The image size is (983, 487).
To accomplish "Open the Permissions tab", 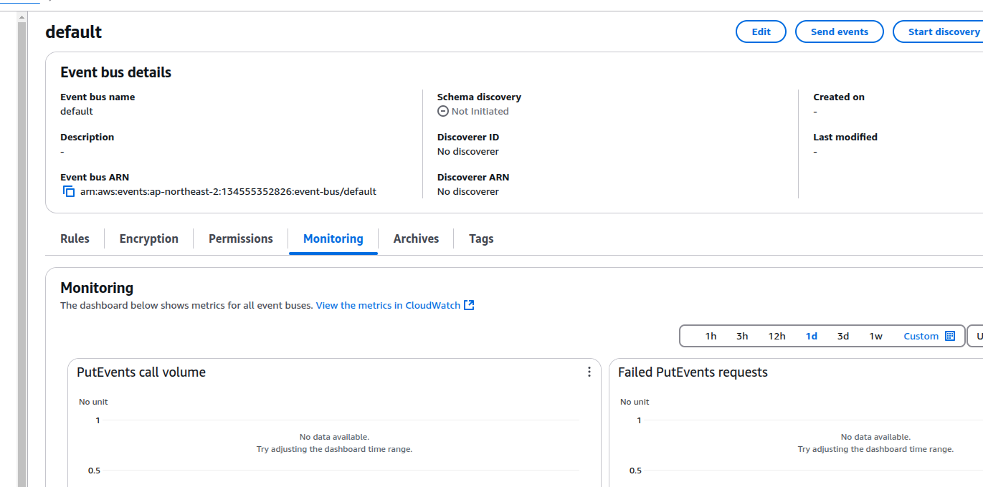I will coord(241,238).
